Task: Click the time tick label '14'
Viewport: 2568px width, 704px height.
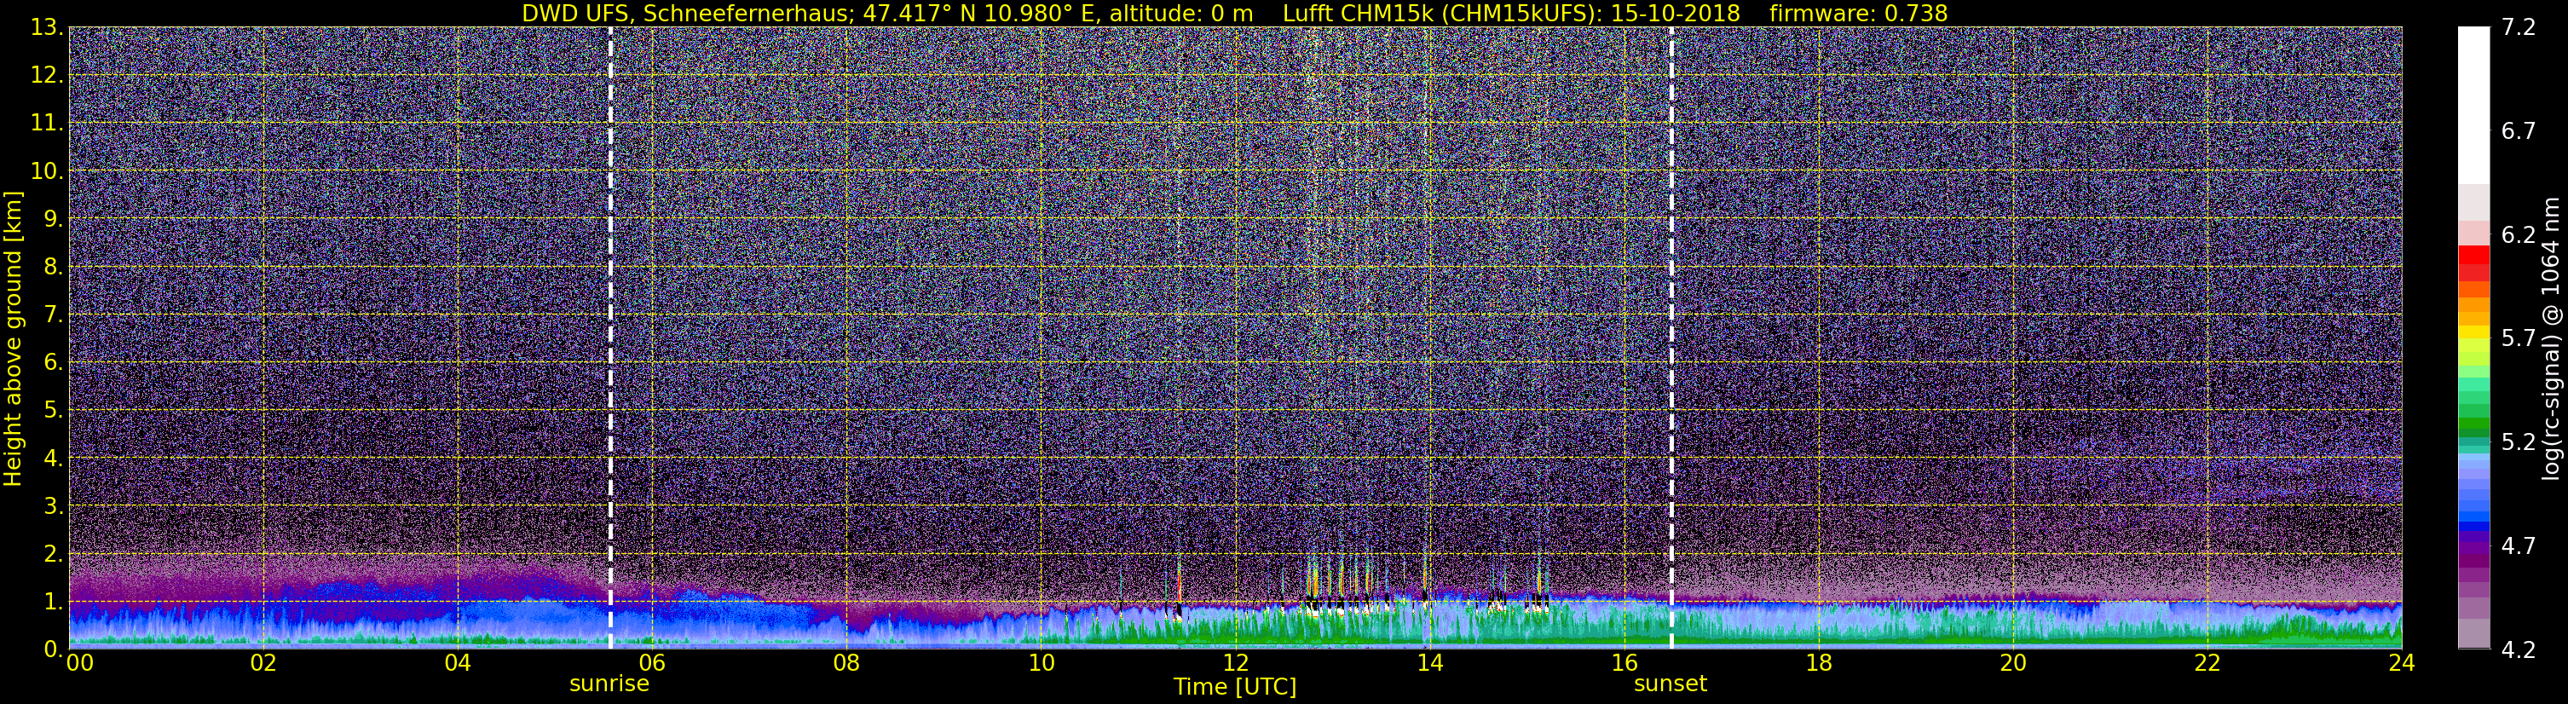Action: pos(1429,663)
